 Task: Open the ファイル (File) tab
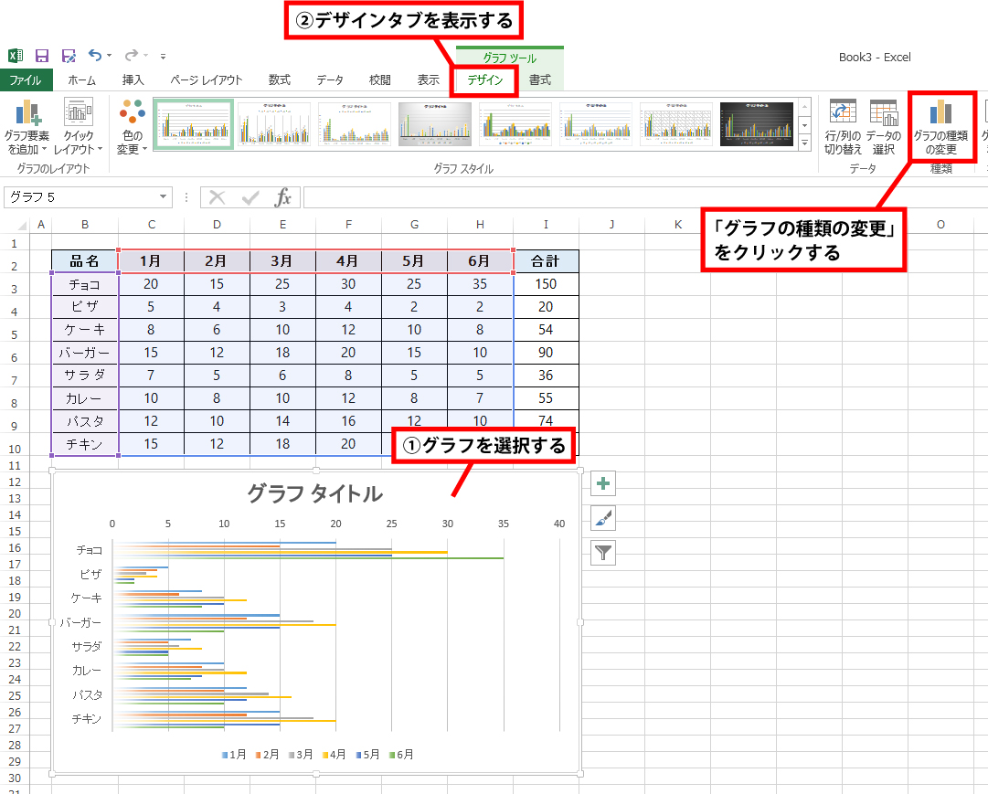pyautogui.click(x=26, y=80)
